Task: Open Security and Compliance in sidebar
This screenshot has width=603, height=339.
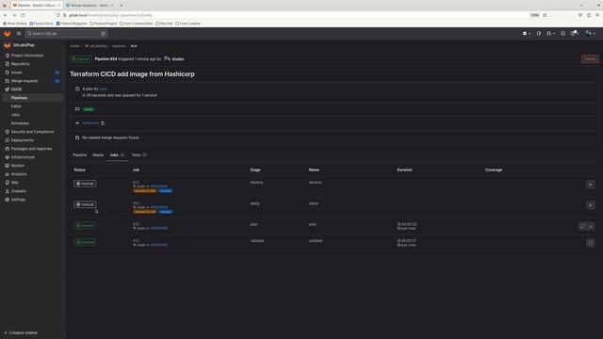Action: pos(32,132)
